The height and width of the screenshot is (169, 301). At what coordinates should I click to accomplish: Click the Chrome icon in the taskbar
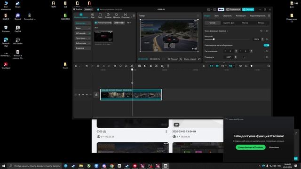tap(112, 166)
